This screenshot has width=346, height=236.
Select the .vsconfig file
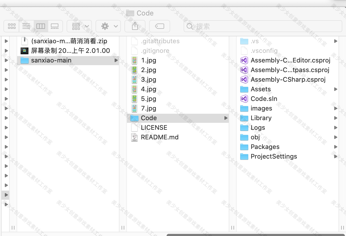click(x=288, y=51)
